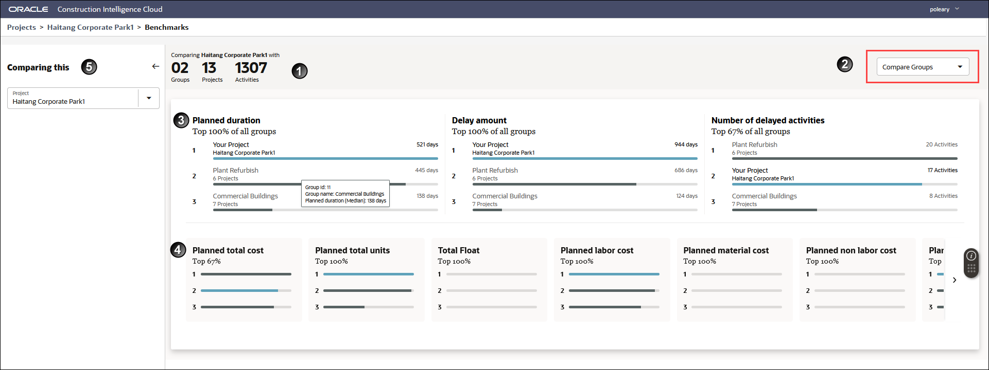This screenshot has height=370, width=989.
Task: Click the Planned duration heading
Action: 227,120
